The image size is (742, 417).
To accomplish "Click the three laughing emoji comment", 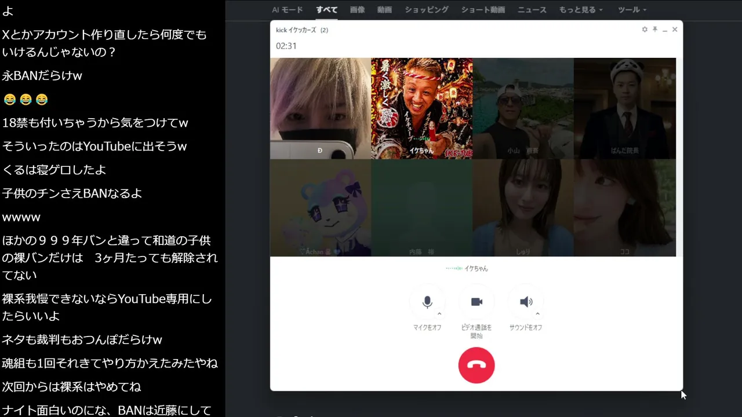I will tap(26, 100).
